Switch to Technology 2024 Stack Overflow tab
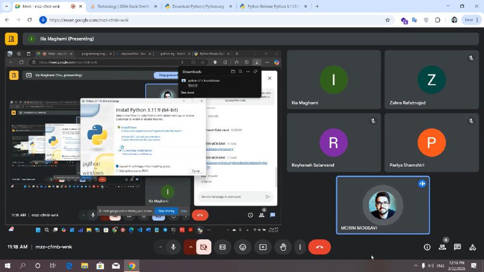The image size is (484, 272). [123, 6]
